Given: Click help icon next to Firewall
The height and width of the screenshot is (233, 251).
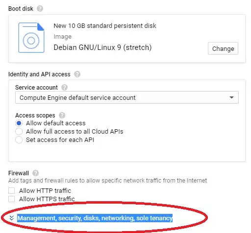Looking at the screenshot, I should tap(35, 173).
